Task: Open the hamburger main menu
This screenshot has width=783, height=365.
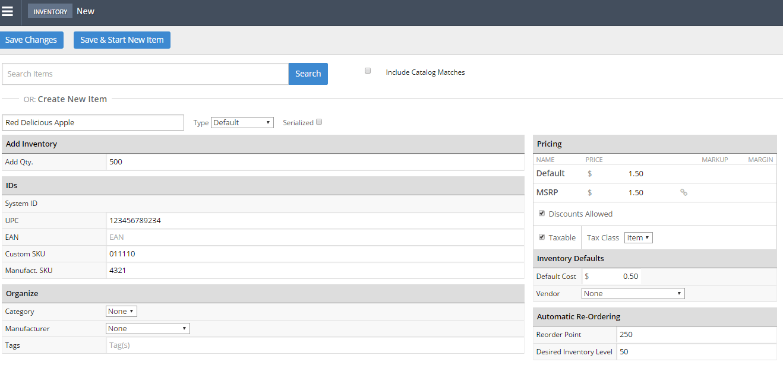Action: click(x=8, y=11)
